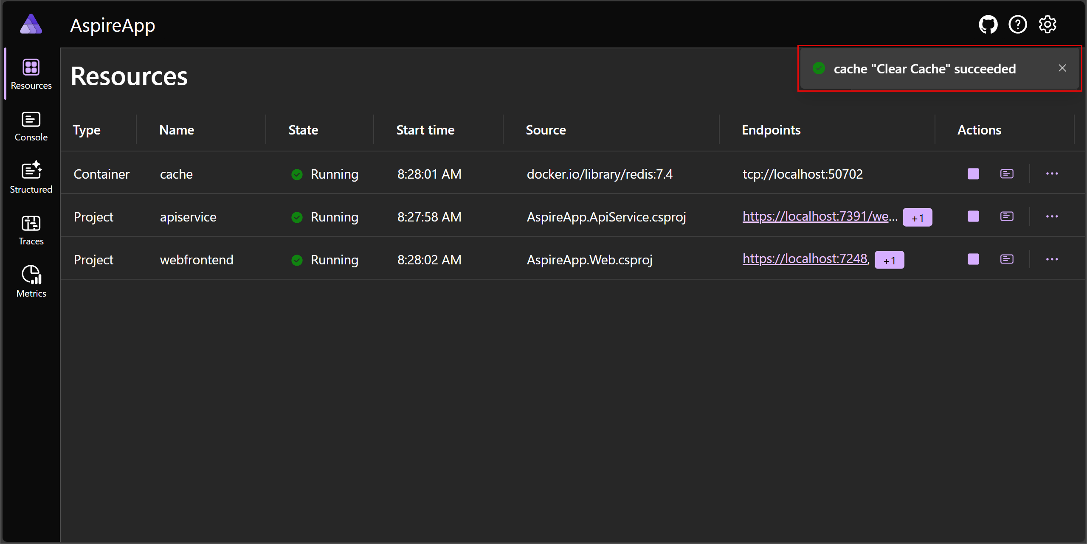Open the https://localhost:7248 endpoint link

click(805, 258)
